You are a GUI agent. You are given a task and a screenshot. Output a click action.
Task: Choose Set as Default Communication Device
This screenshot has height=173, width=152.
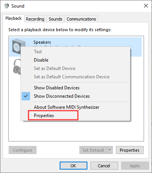pos(71,77)
